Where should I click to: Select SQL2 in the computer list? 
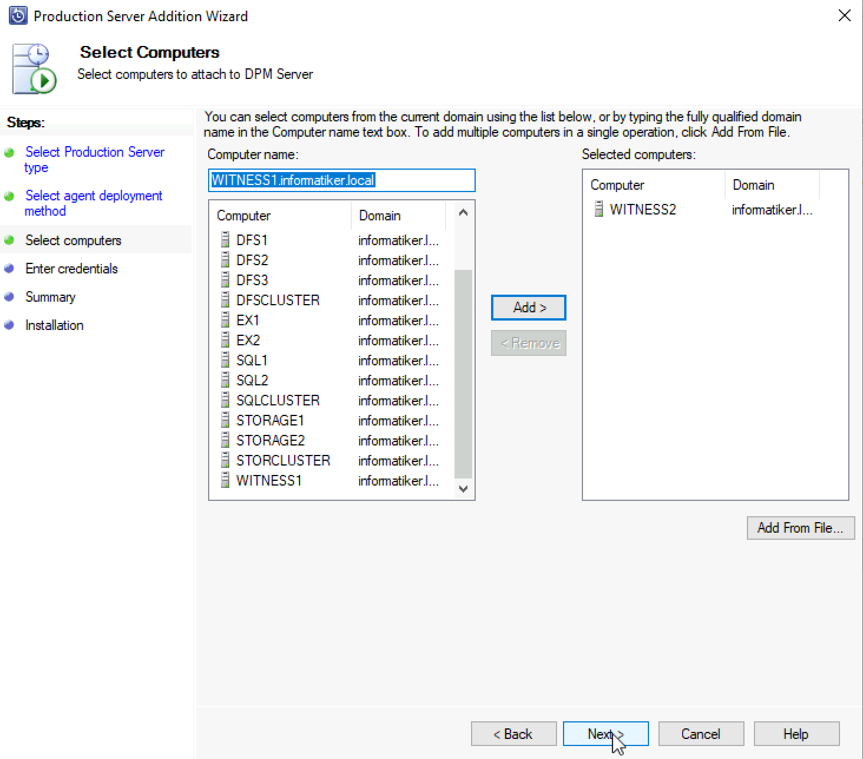coord(252,380)
